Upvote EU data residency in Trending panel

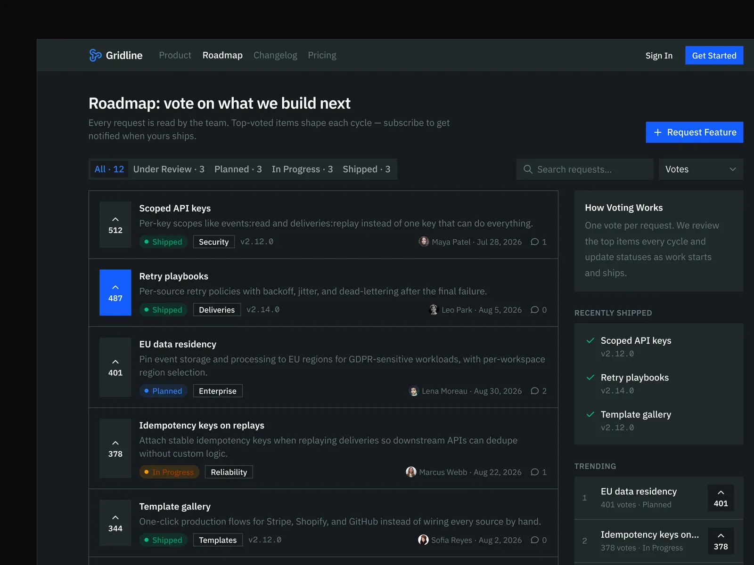(x=721, y=498)
